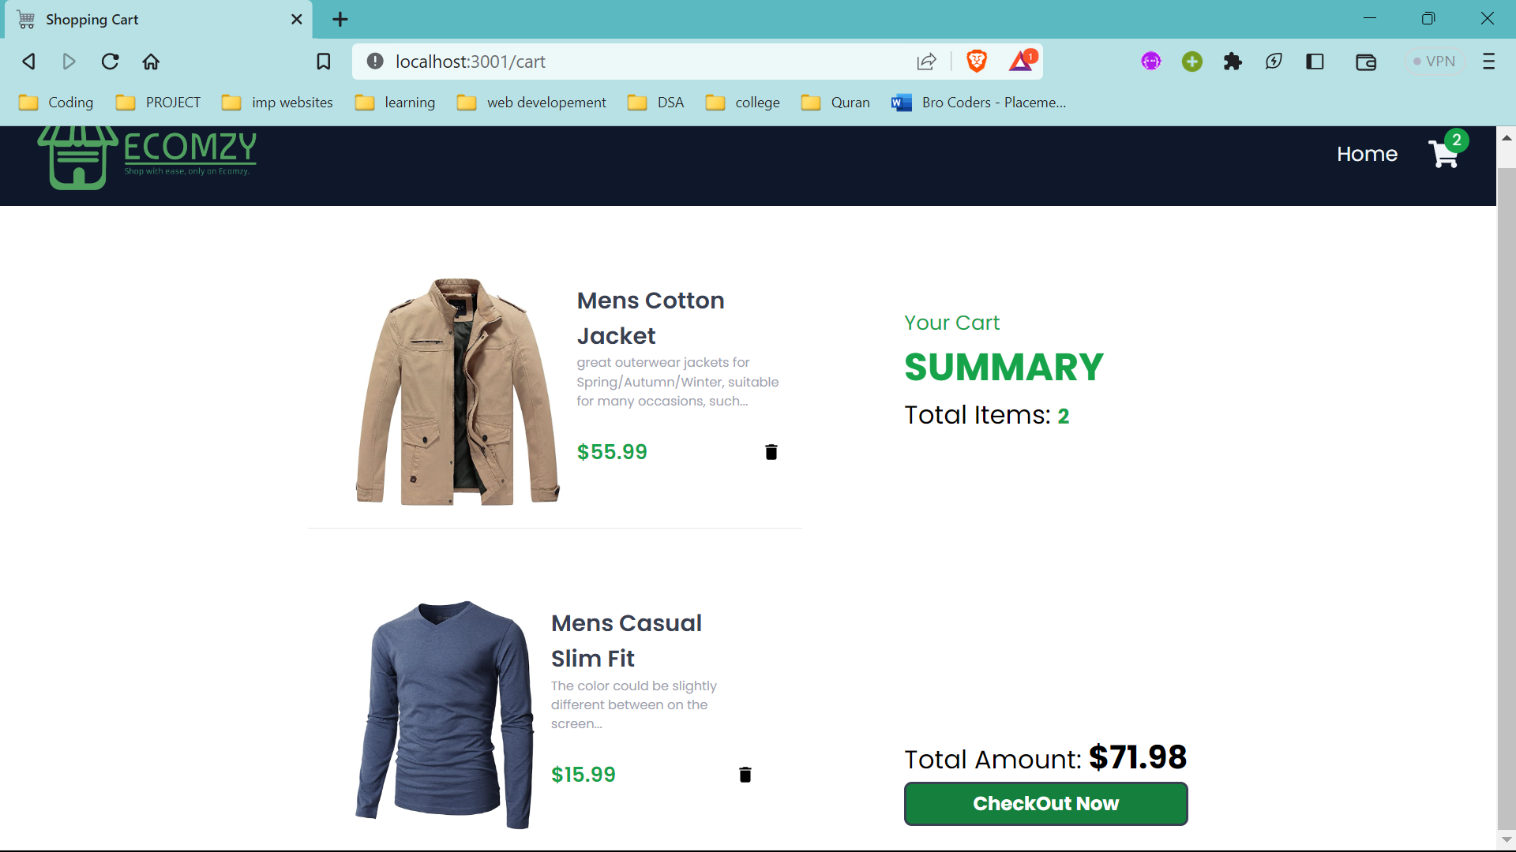The width and height of the screenshot is (1516, 852).
Task: Reload the cart page
Action: 110,61
